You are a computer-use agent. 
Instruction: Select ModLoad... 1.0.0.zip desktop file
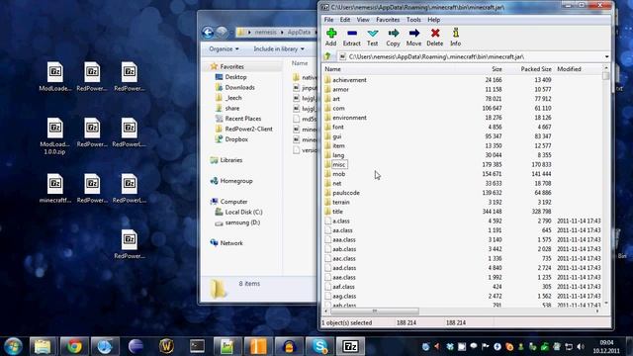tap(54, 136)
